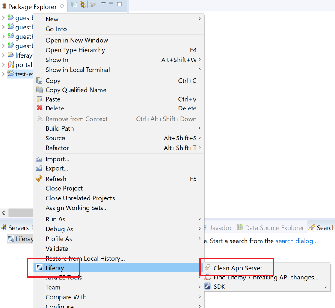Click the search dialog link

[x=294, y=241]
